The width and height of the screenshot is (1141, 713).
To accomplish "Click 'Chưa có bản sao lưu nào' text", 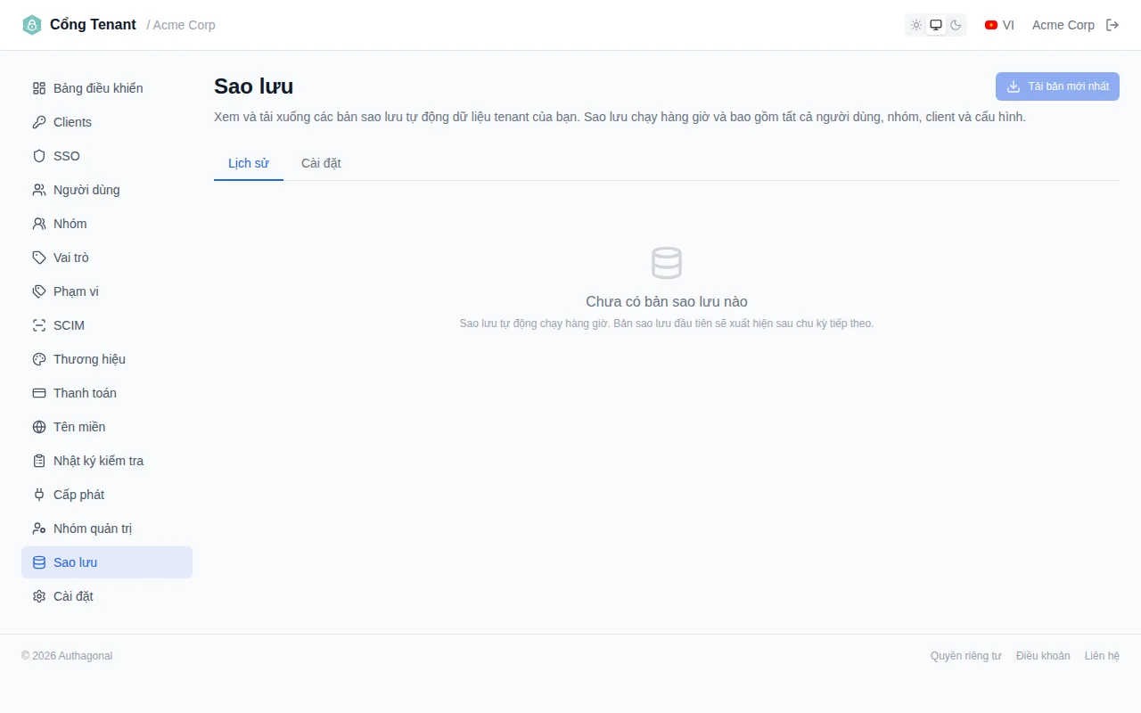I will pyautogui.click(x=667, y=301).
